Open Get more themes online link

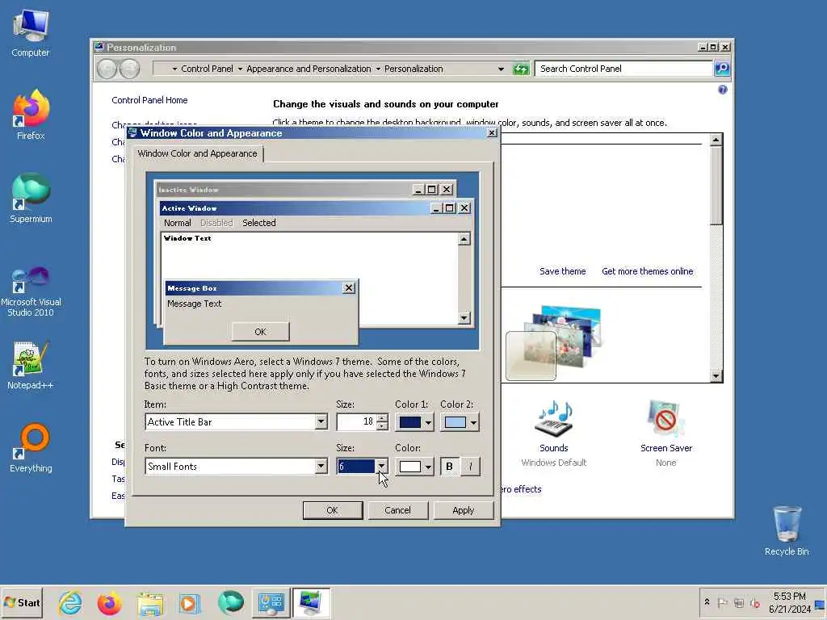pos(647,271)
